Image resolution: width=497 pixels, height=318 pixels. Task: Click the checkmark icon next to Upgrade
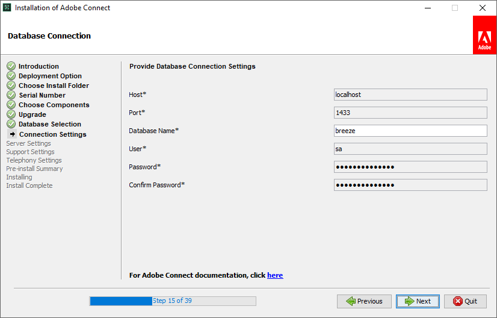click(x=11, y=114)
